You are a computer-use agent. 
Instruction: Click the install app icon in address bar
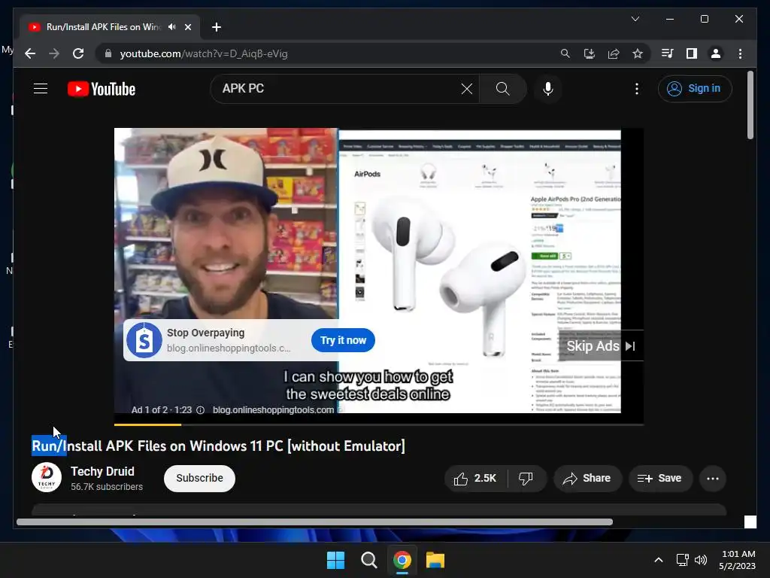click(x=590, y=53)
